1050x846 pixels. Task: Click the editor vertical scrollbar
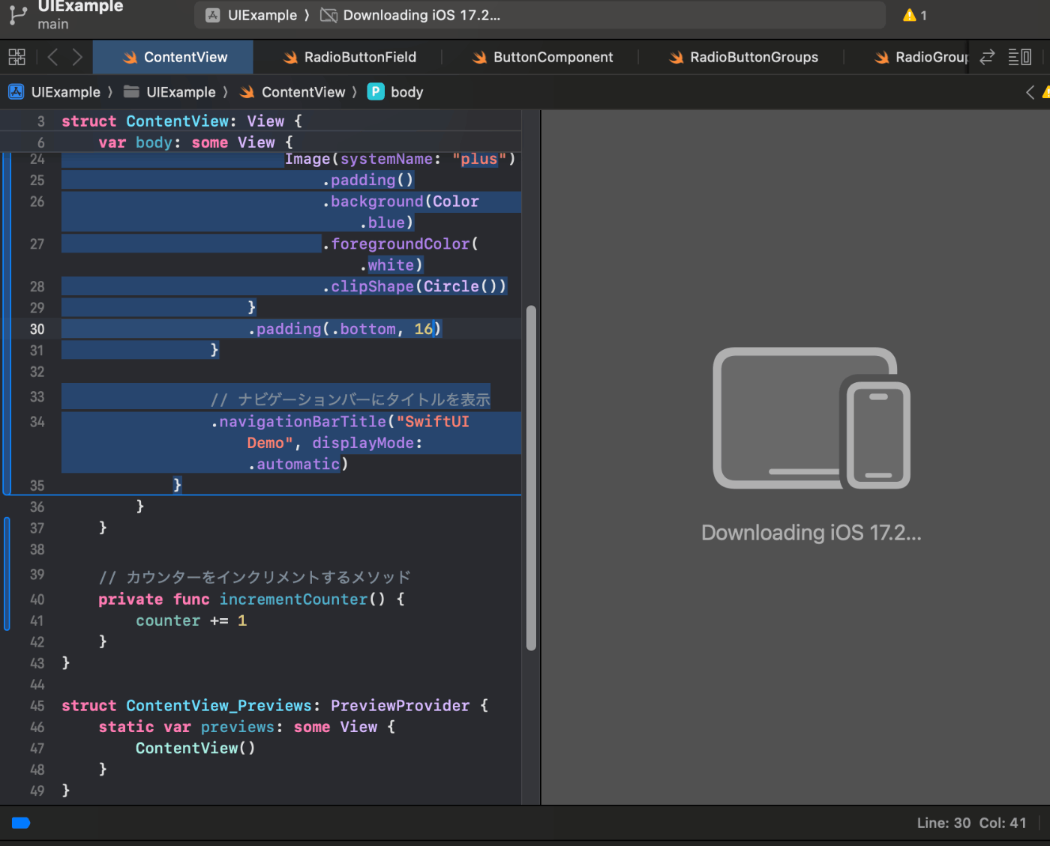[x=531, y=478]
